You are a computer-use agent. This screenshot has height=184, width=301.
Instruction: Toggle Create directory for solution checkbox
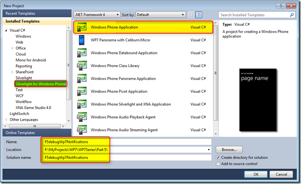(218, 158)
